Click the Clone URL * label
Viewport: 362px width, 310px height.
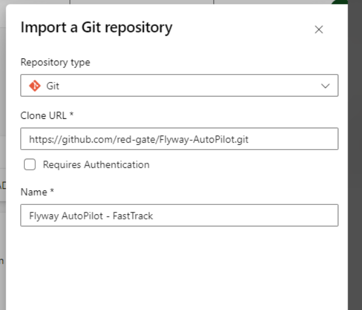(47, 115)
